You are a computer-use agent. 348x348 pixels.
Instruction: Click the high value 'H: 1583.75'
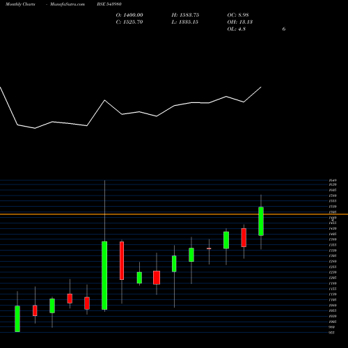point(185,15)
